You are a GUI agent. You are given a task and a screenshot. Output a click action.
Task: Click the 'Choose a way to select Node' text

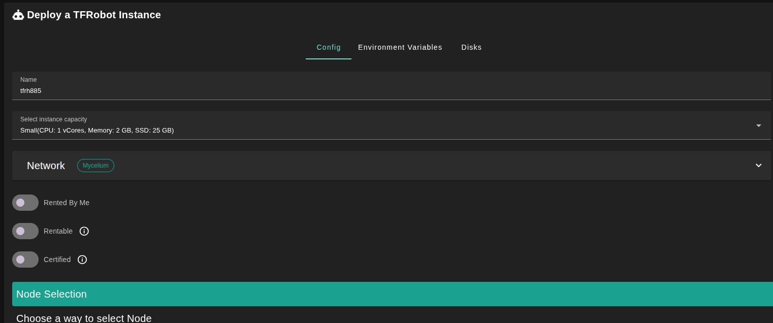tap(84, 318)
